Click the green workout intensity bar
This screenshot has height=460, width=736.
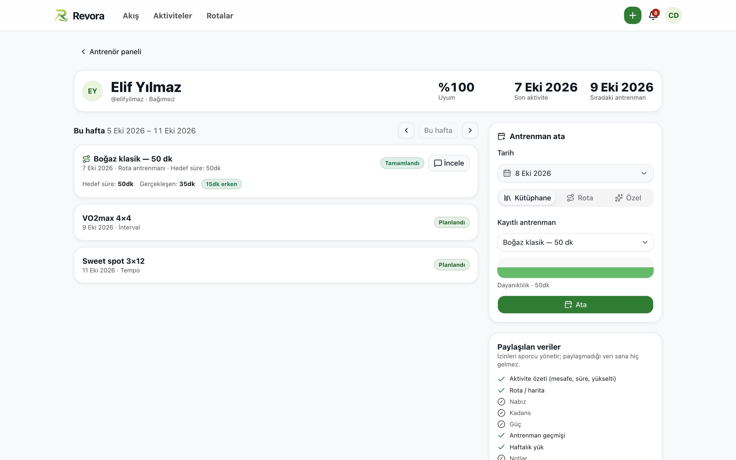[x=575, y=273]
